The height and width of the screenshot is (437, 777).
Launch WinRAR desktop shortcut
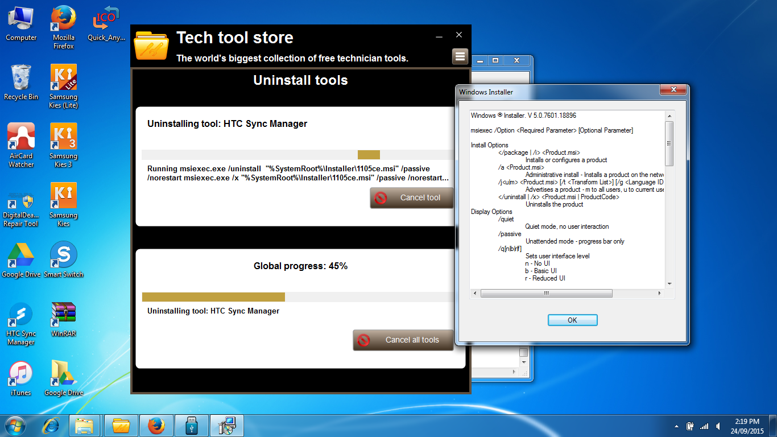[x=64, y=319]
